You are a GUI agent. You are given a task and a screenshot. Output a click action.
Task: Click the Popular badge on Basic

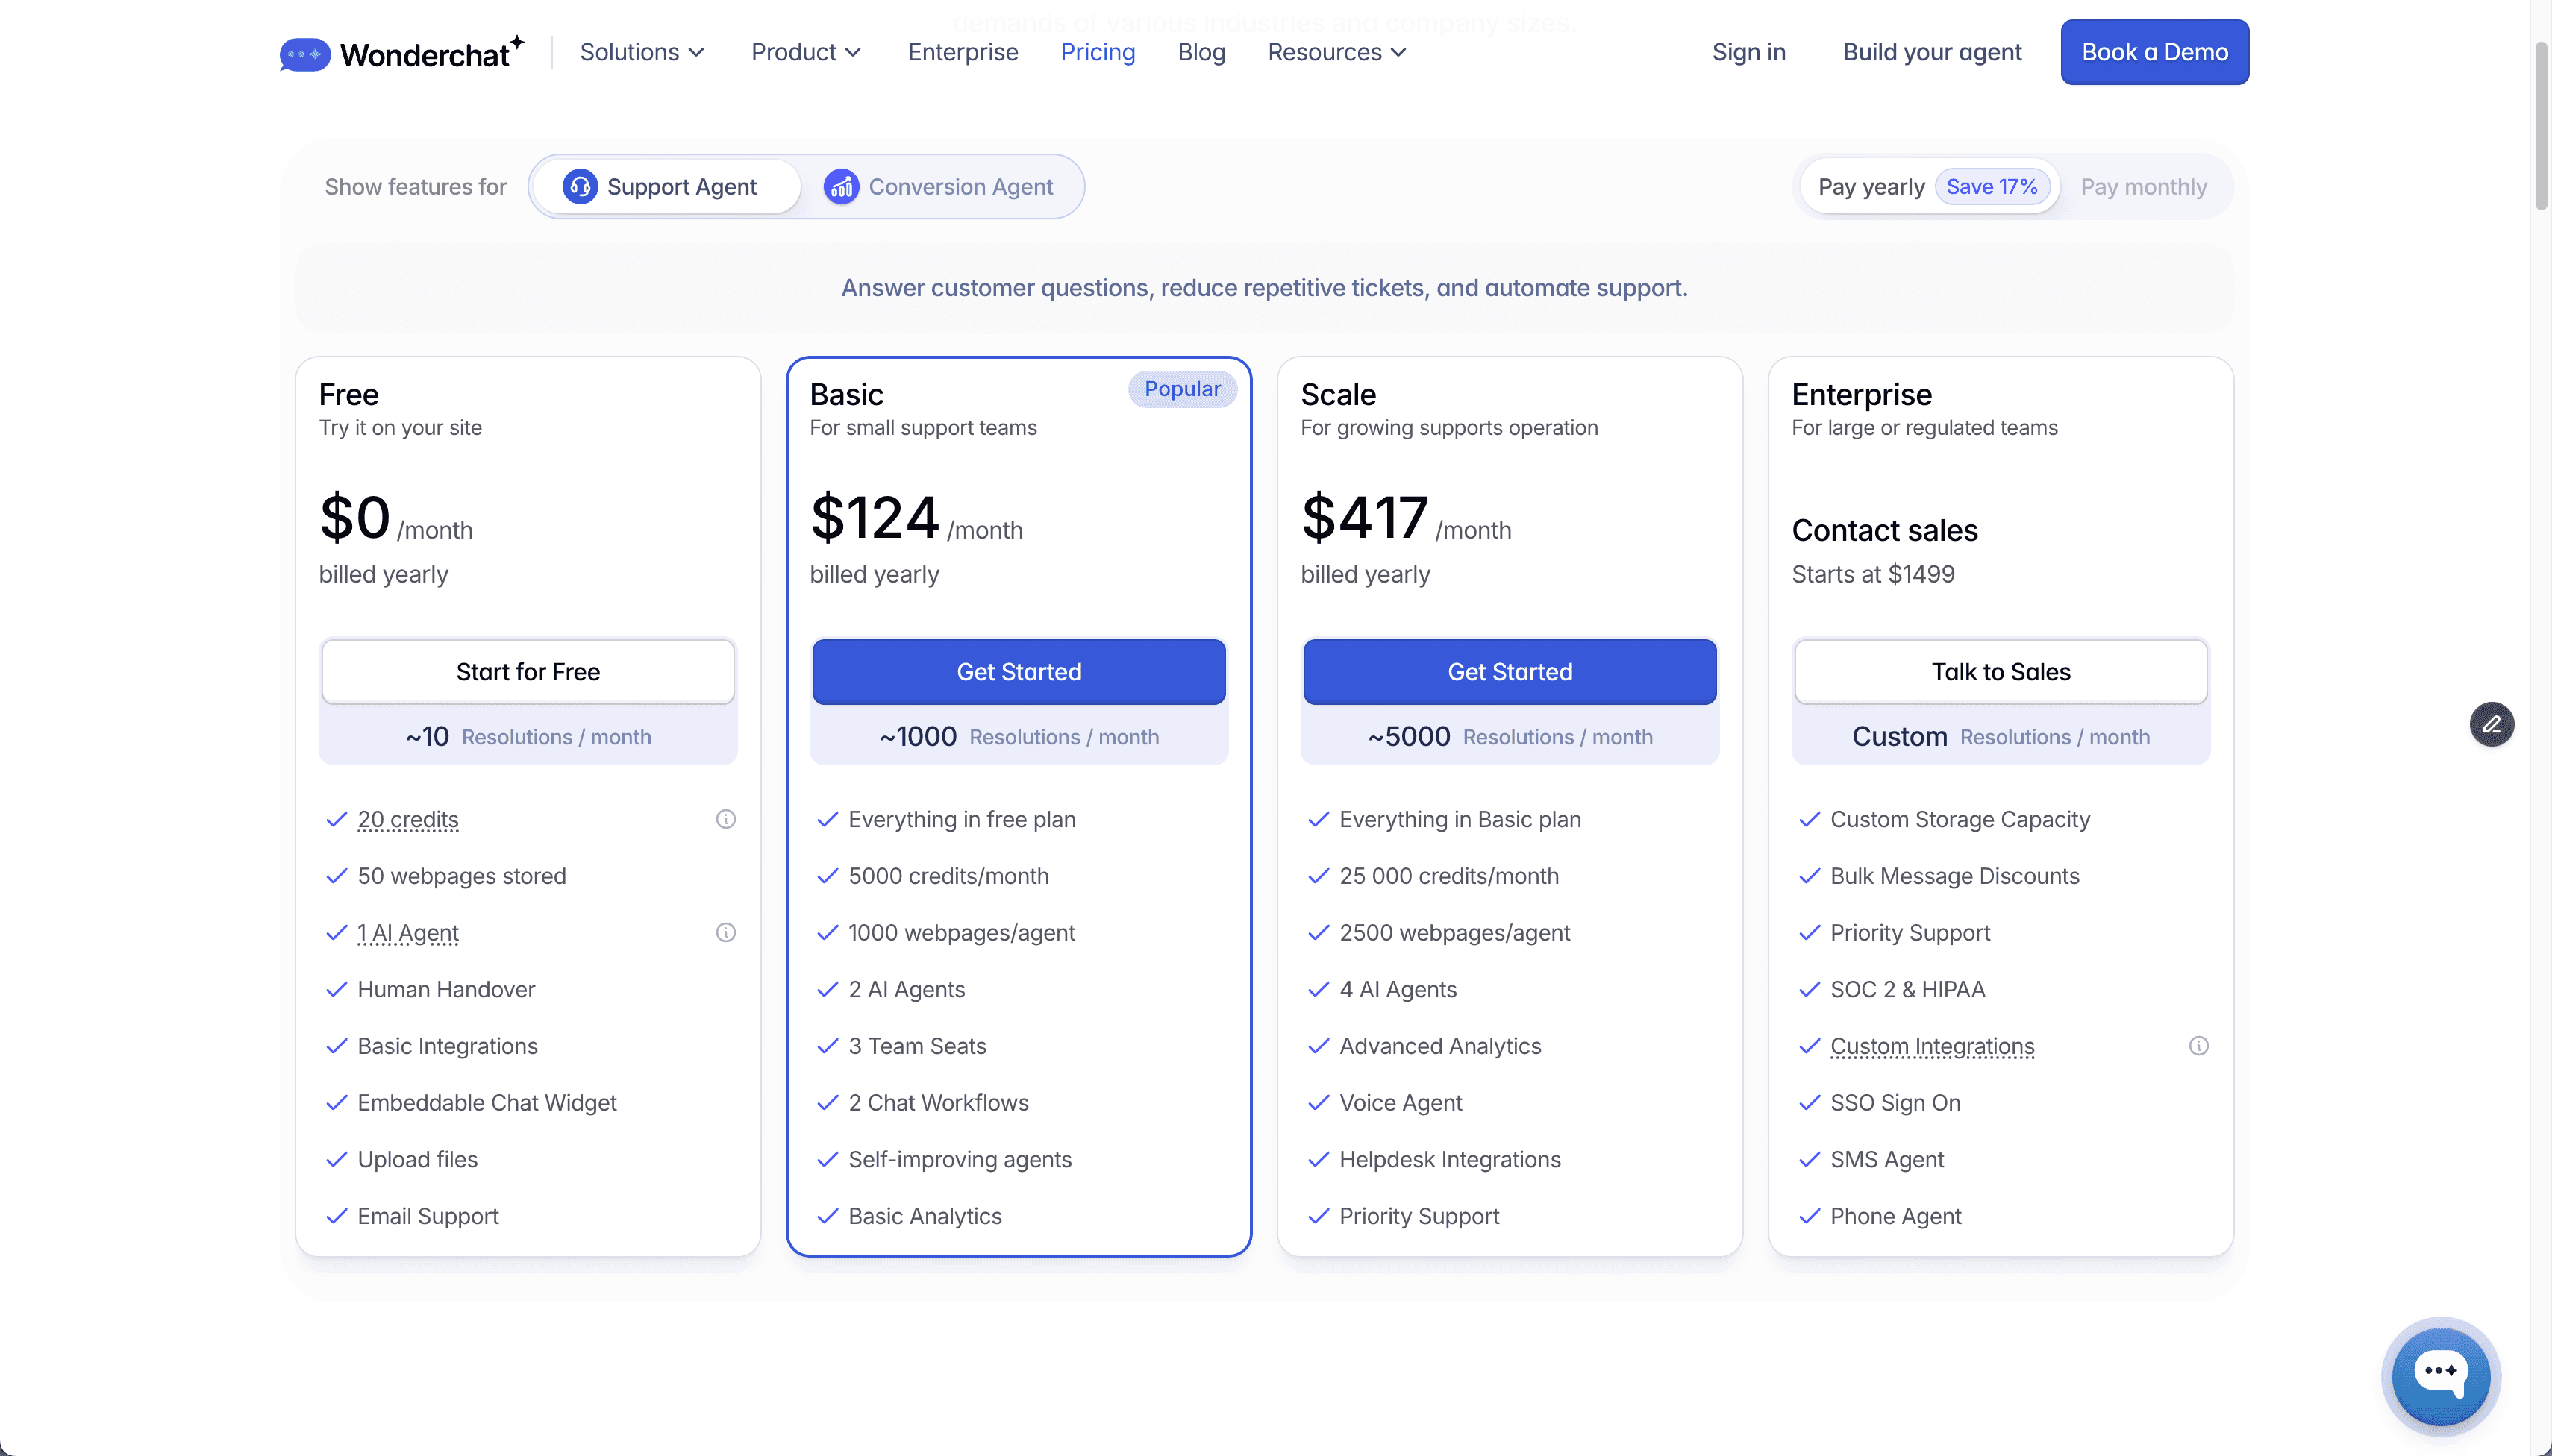1183,389
